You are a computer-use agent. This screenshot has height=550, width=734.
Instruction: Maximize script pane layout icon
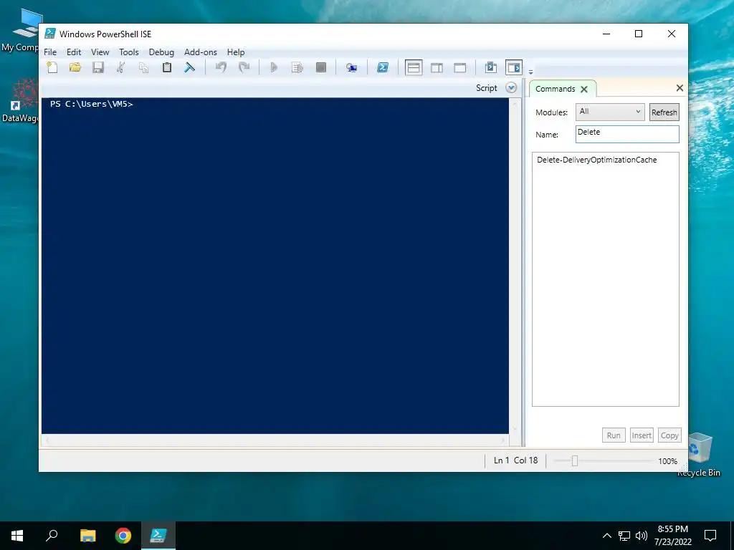(460, 68)
